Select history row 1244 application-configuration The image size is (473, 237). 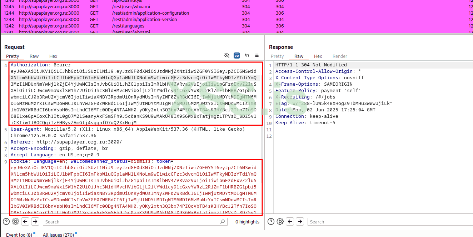236,13
